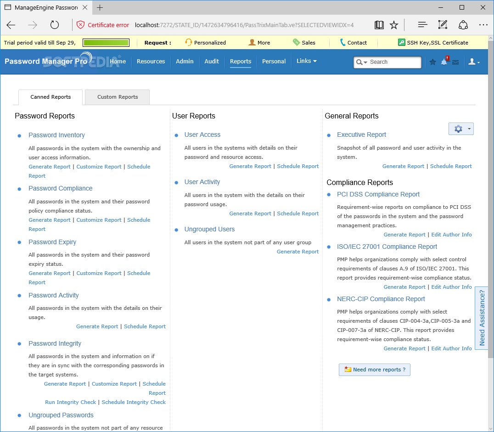Click the Sales tag icon
The image size is (494, 432).
click(296, 42)
